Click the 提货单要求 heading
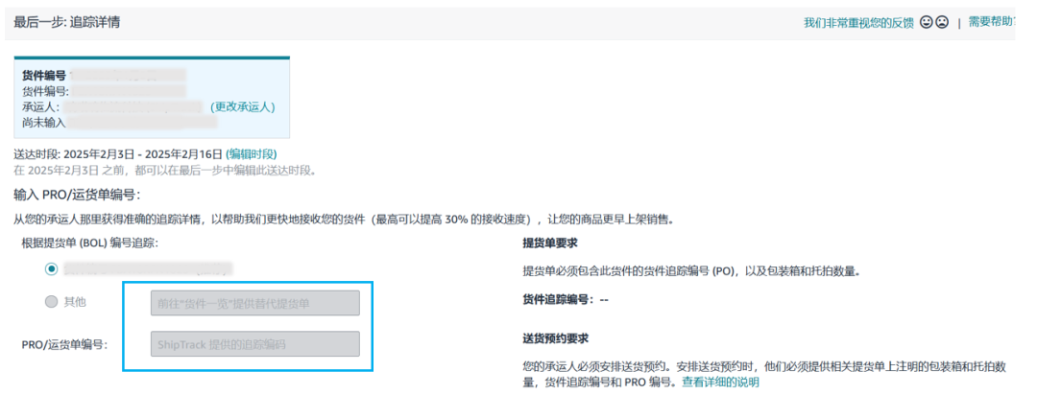The height and width of the screenshot is (395, 1037). click(550, 244)
